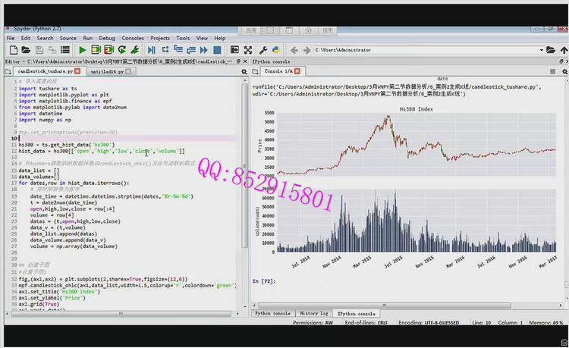Open the editor pane options menu
The width and height of the screenshot is (569, 348).
[244, 71]
